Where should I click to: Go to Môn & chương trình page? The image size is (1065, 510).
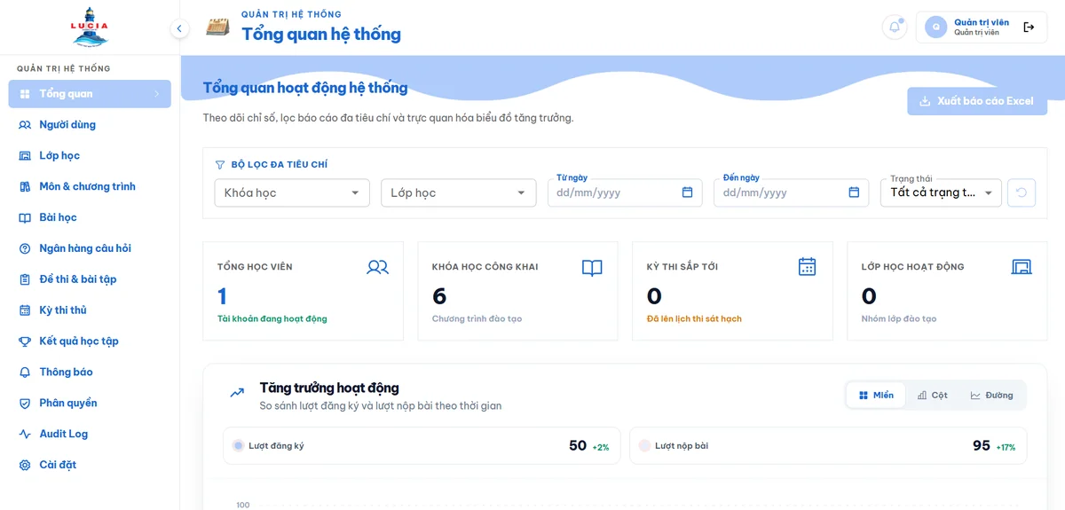90,187
